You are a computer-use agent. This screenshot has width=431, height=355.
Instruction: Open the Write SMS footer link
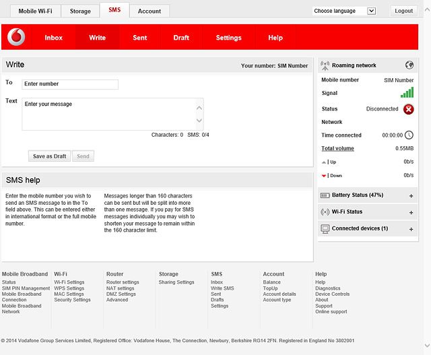click(x=222, y=288)
